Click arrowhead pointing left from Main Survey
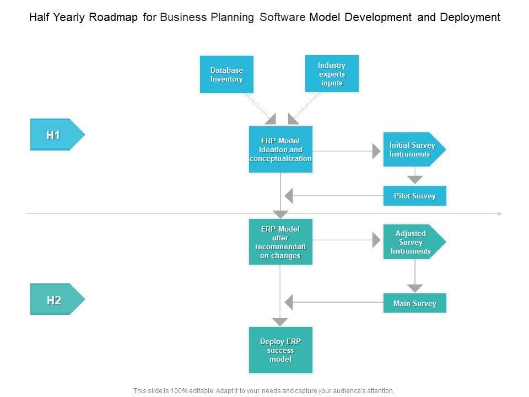Viewport: 529px width, 397px height. pos(289,302)
